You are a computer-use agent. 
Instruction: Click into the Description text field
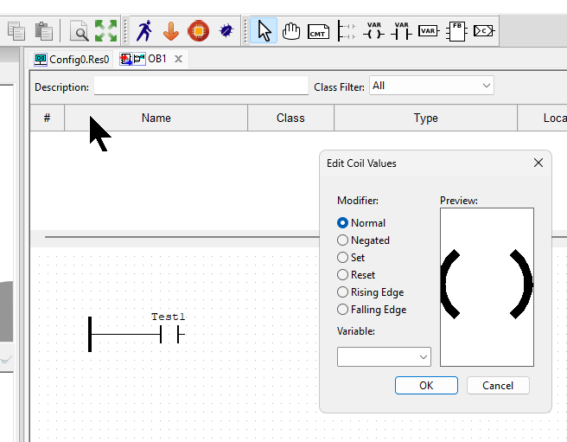click(201, 86)
